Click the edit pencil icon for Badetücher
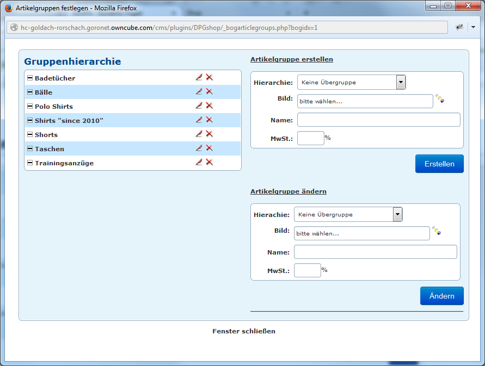485x366 pixels. (x=199, y=78)
